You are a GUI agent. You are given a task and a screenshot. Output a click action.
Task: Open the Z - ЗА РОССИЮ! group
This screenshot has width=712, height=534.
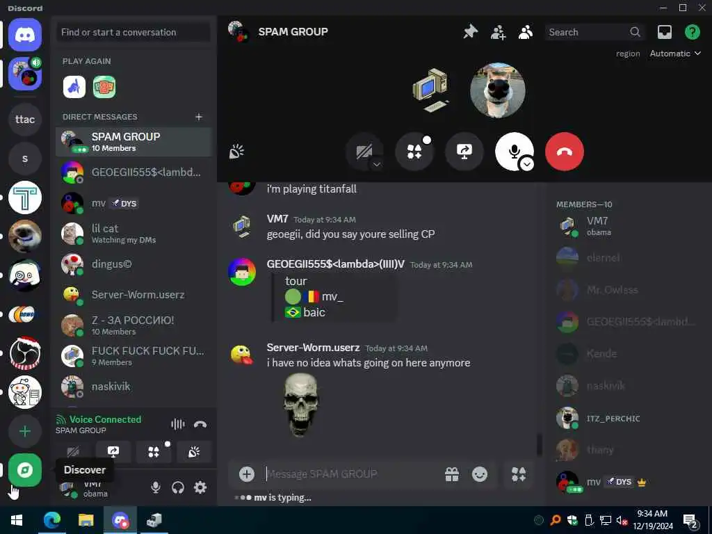pyautogui.click(x=133, y=325)
